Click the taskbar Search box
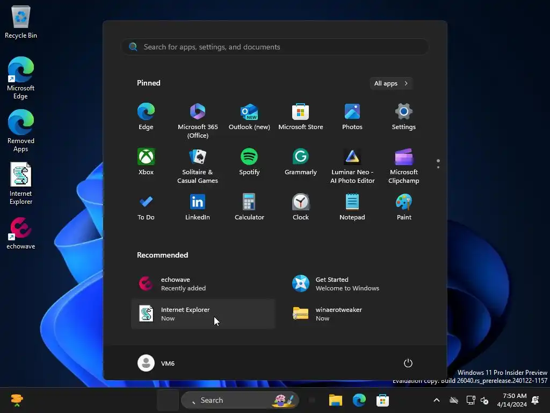The height and width of the screenshot is (413, 550). tap(240, 400)
